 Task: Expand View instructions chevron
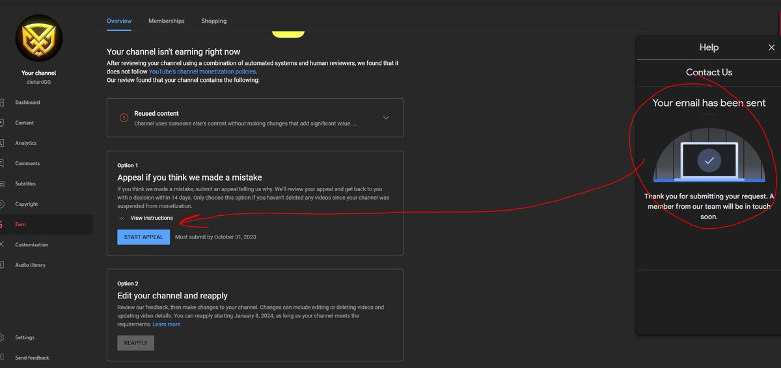(122, 218)
